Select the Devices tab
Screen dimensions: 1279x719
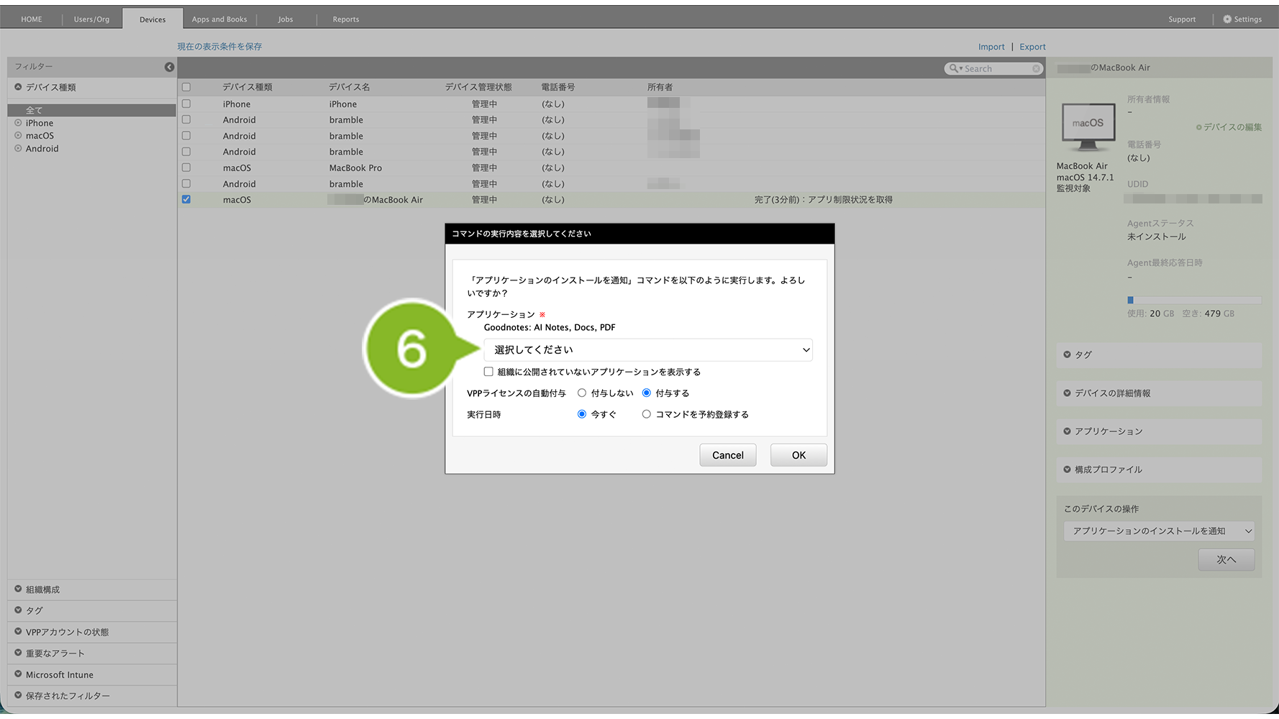pos(153,19)
